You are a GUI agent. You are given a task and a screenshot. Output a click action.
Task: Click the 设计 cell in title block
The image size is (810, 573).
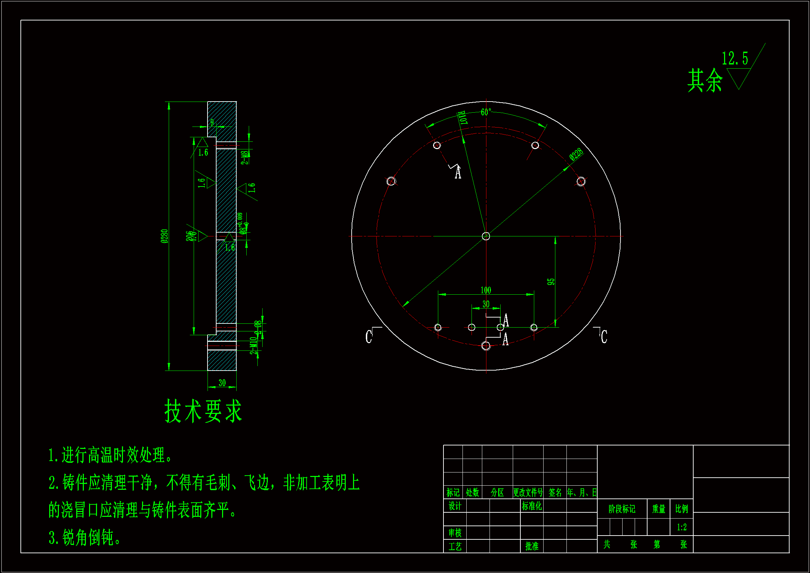pos(455,506)
